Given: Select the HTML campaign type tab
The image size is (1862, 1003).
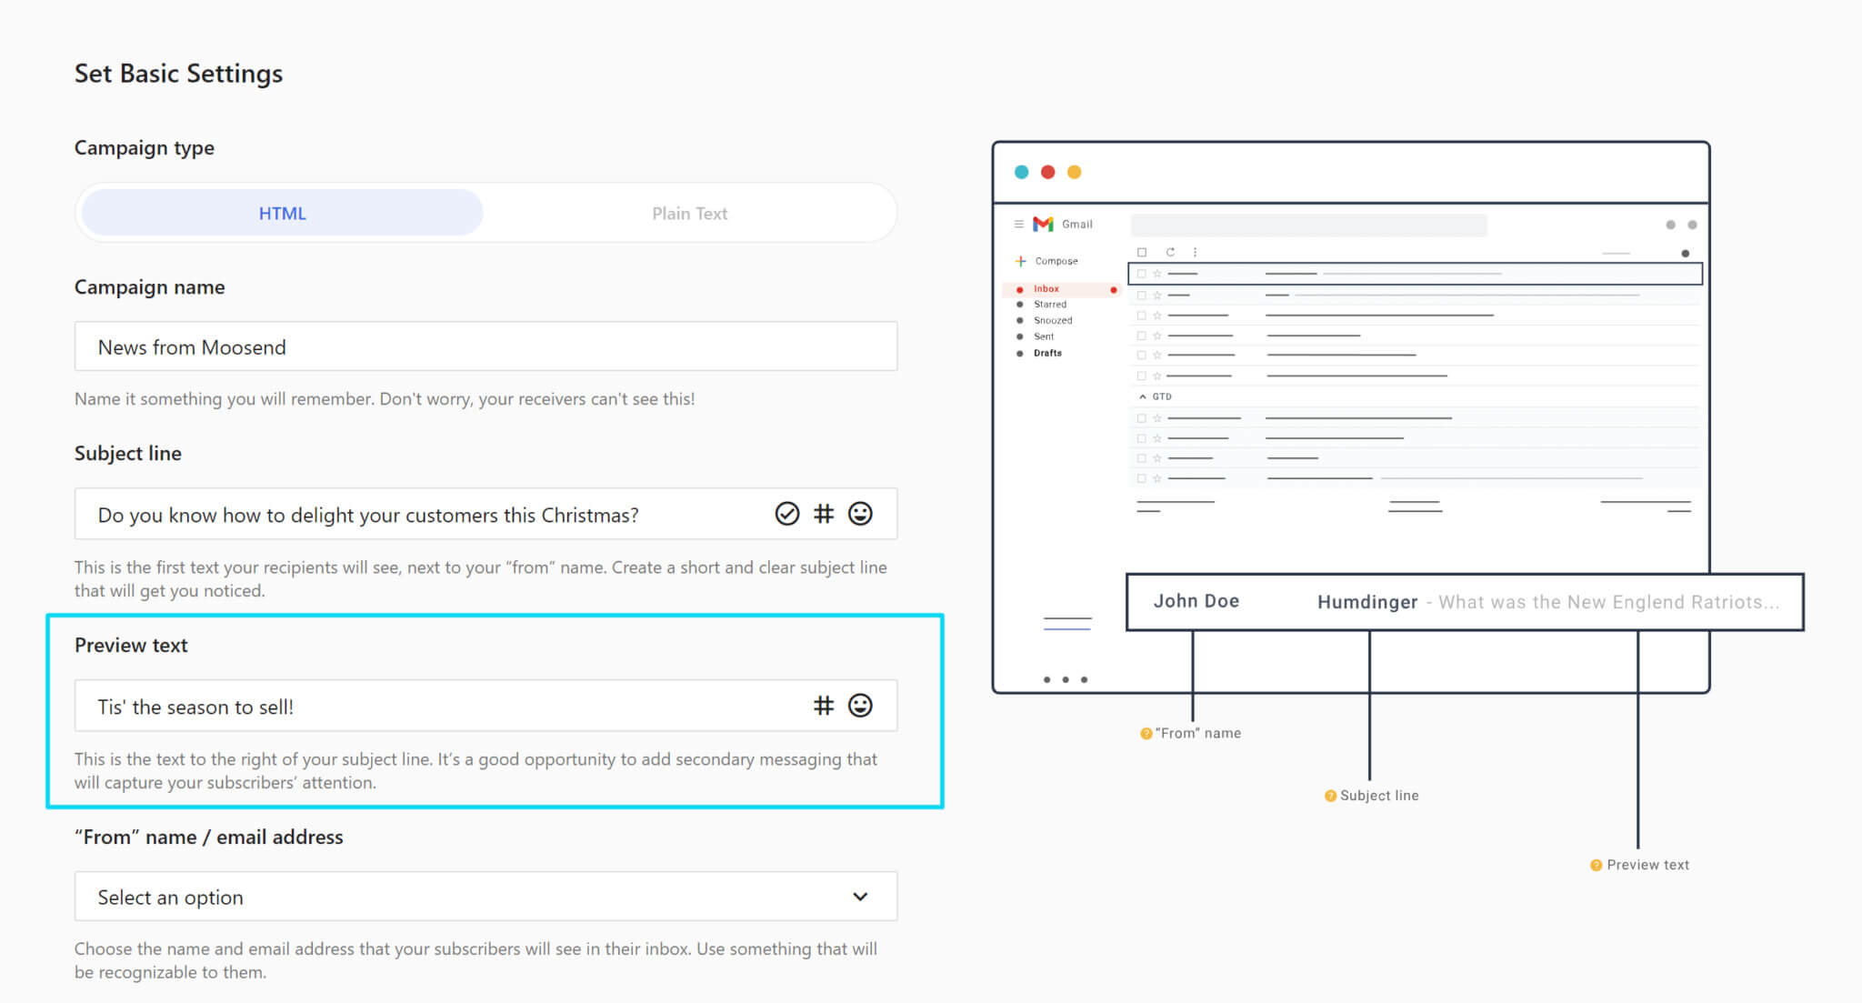Looking at the screenshot, I should click(x=282, y=213).
